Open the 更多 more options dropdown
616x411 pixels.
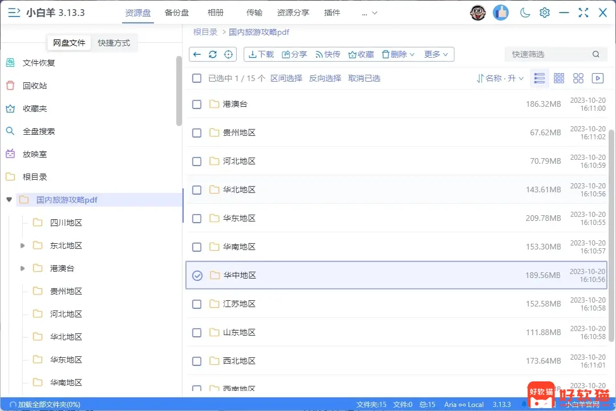click(x=436, y=54)
